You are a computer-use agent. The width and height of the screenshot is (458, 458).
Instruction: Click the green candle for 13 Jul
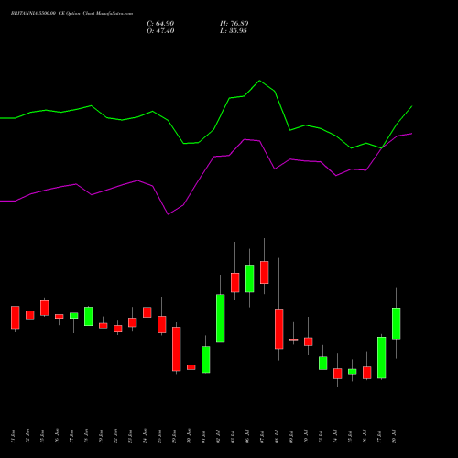[323, 364]
